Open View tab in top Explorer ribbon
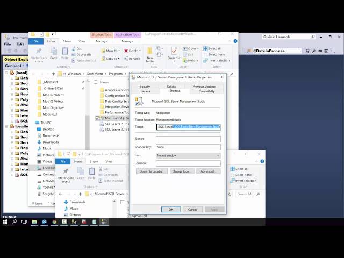The width and height of the screenshot is (344, 258). click(82, 41)
